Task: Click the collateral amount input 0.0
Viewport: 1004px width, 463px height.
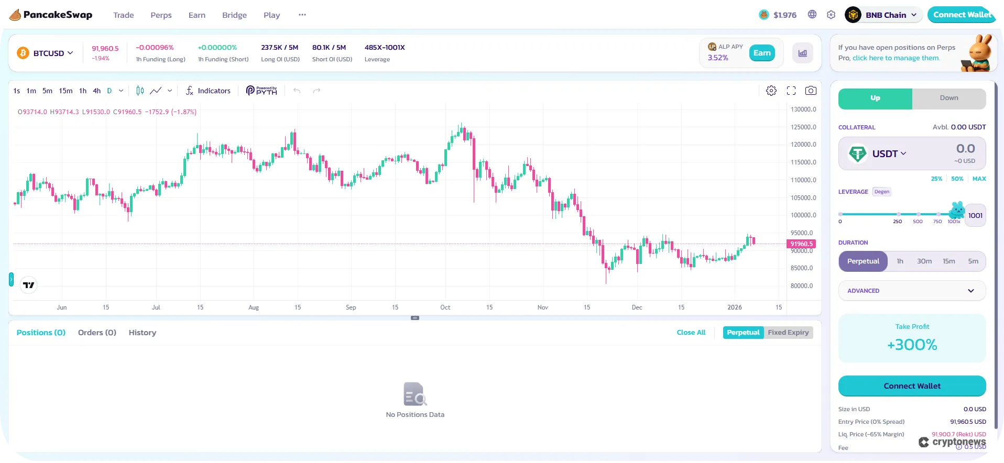Action: (965, 149)
